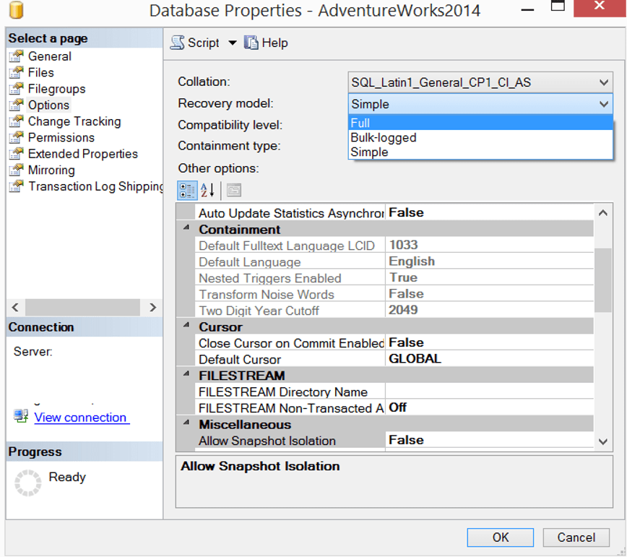This screenshot has width=627, height=557.
Task: Open the Collation combo box
Action: pos(480,82)
